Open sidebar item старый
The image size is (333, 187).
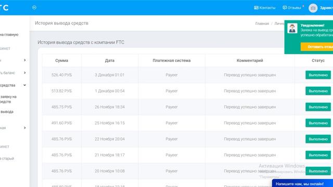(x=7, y=158)
